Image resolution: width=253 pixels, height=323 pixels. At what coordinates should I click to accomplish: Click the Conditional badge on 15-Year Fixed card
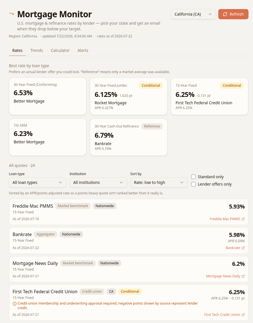[232, 86]
